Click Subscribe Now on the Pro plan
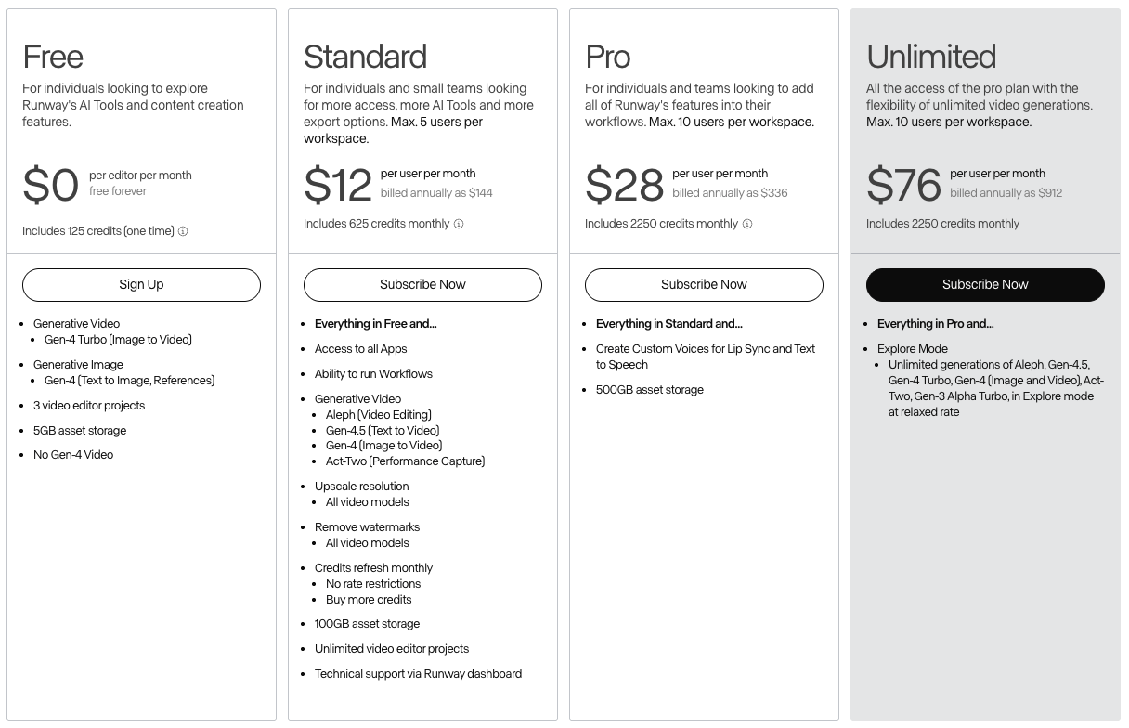1129x728 pixels. tap(704, 285)
